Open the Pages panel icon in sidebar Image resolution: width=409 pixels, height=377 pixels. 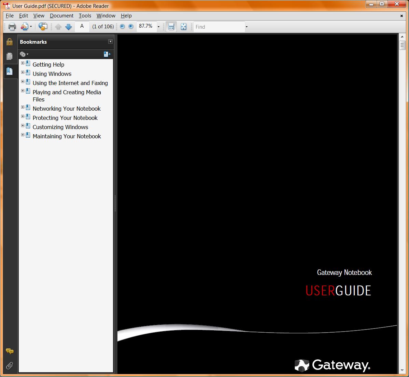[x=10, y=56]
